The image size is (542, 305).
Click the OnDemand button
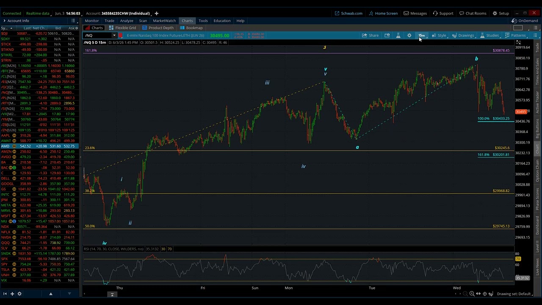525,21
